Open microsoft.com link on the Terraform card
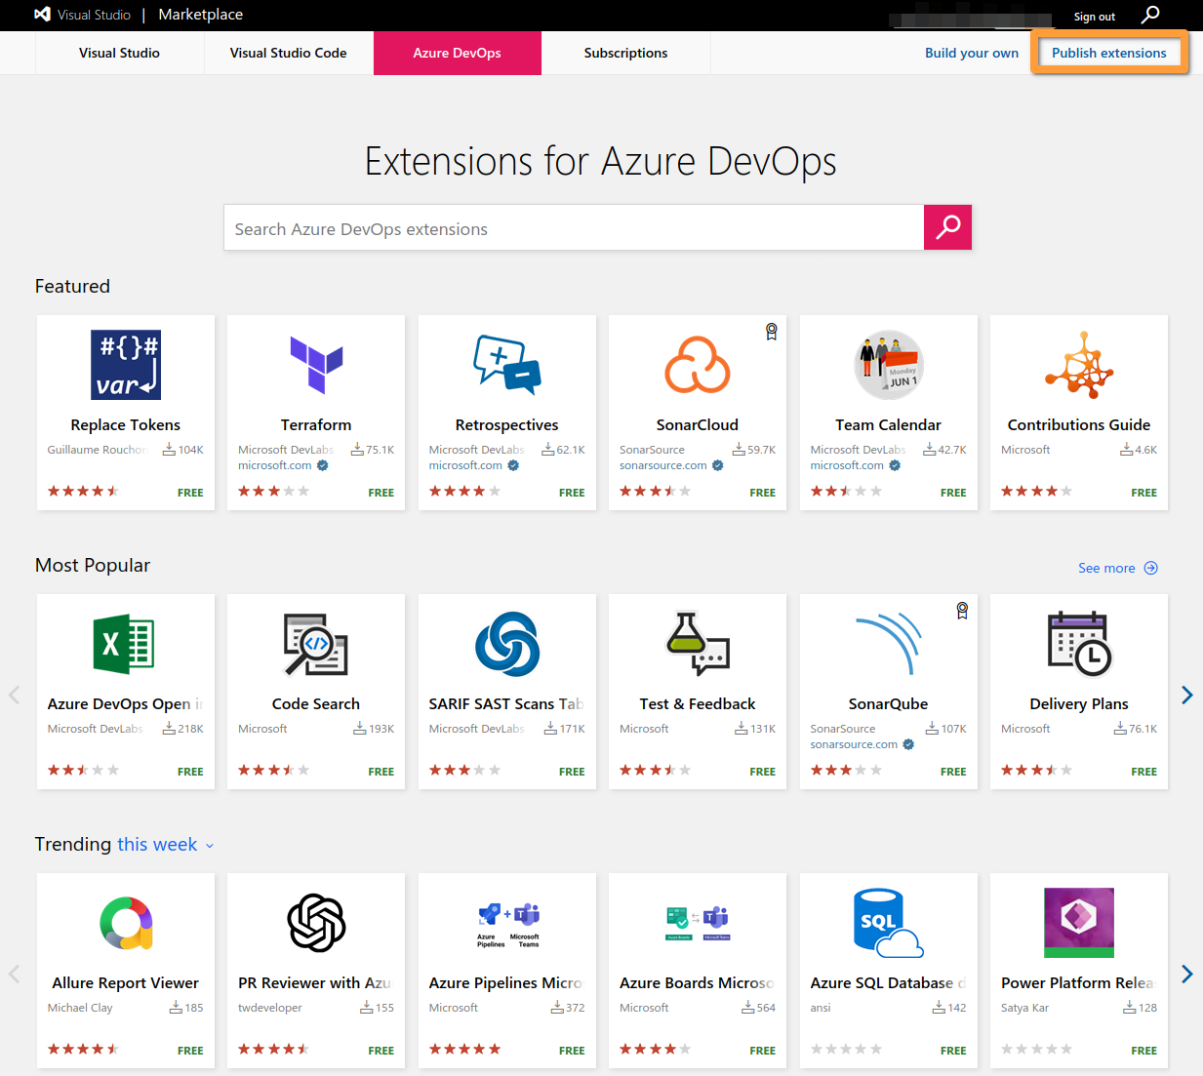Screen dimensions: 1203x1076 coord(275,465)
